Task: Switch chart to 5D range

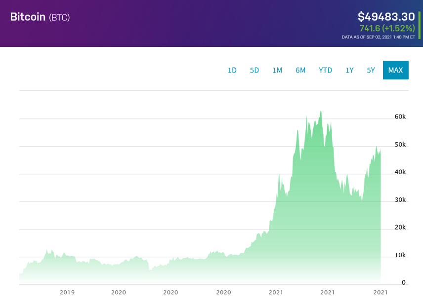Action: (254, 70)
